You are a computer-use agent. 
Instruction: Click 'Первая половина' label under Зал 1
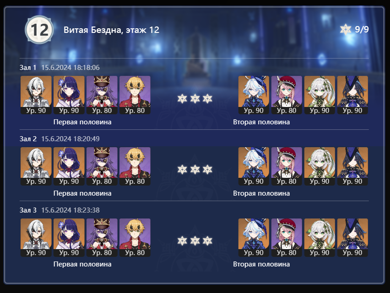point(82,122)
